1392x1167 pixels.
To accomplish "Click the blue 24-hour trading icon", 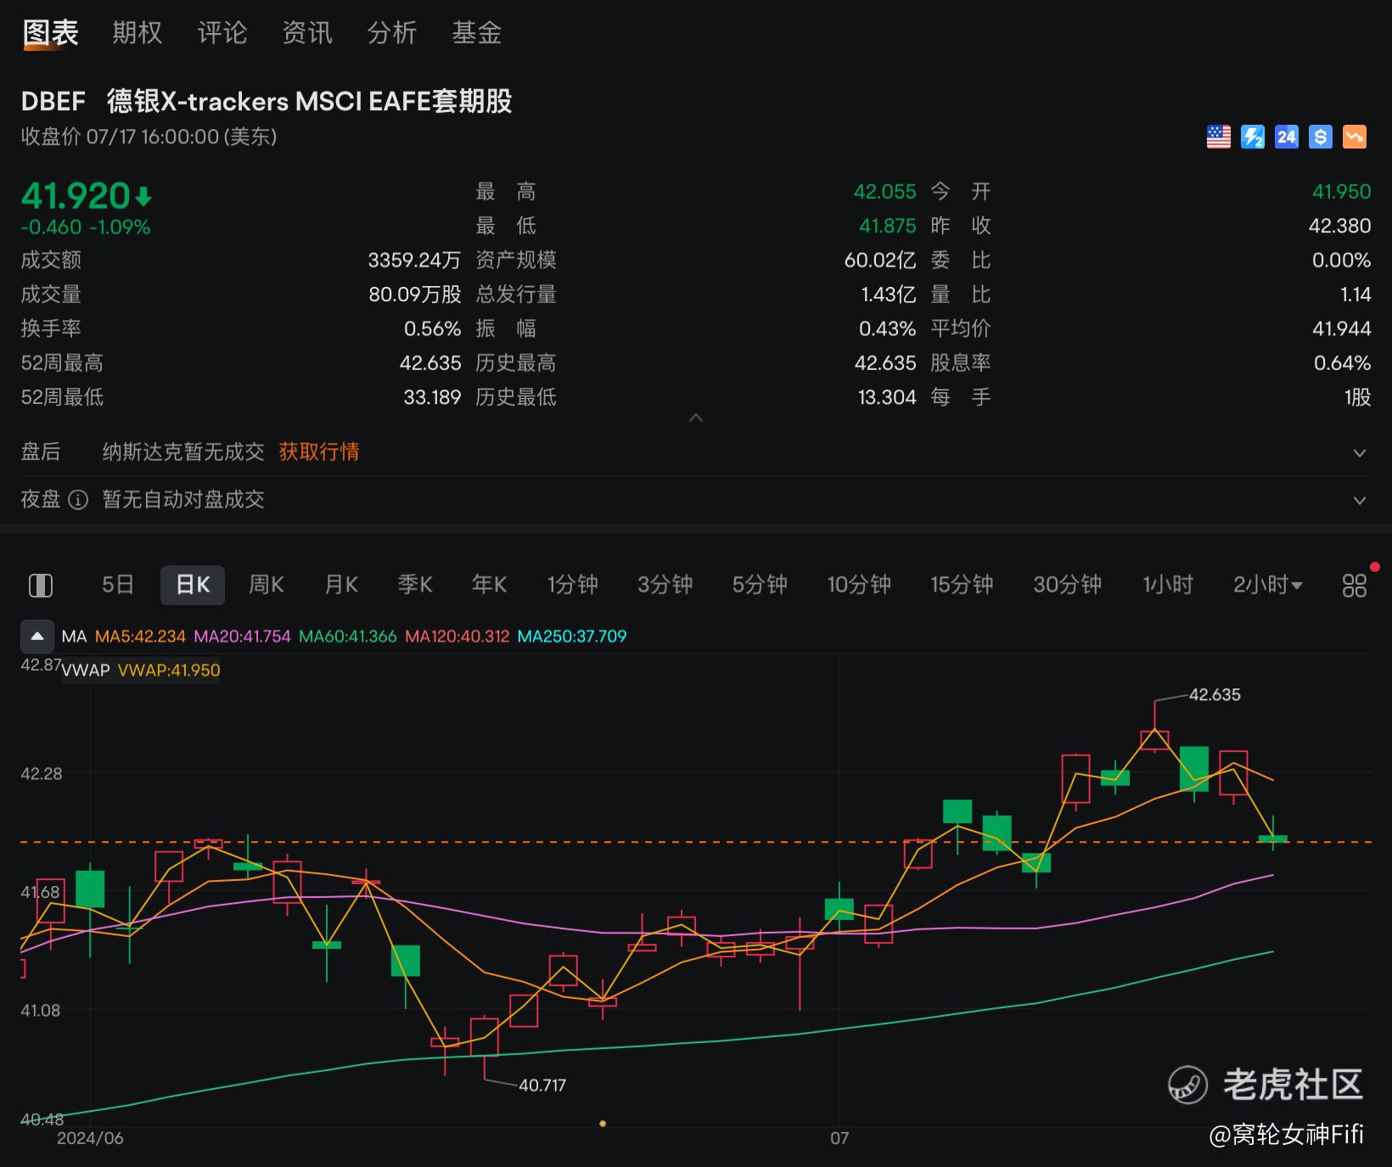I will pos(1286,137).
